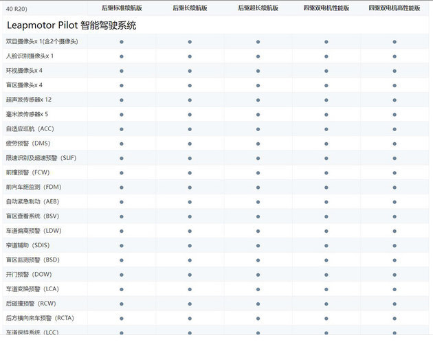Click the FDM dot under 后驱标准续航版
Viewport: 433px width, 342px height.
tap(122, 187)
